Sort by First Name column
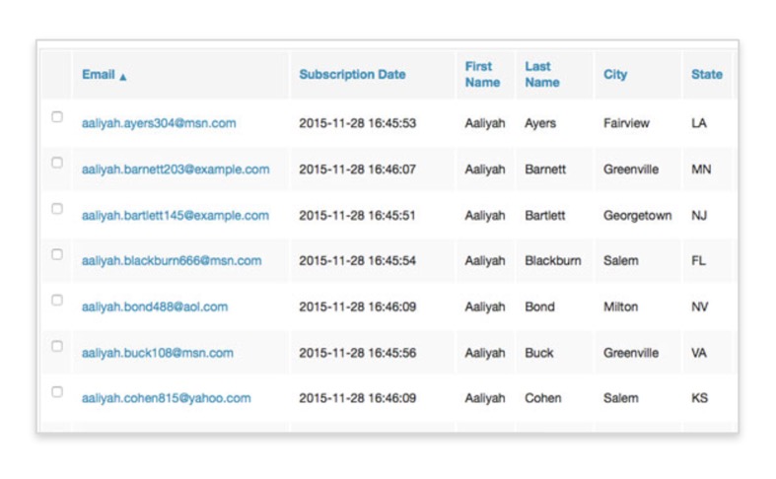This screenshot has height=479, width=776. coord(482,74)
